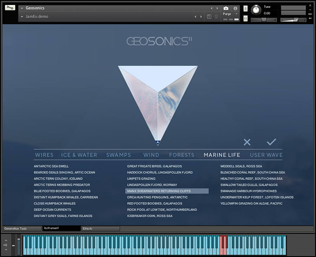Open the Effects tab
The height and width of the screenshot is (257, 316).
[100, 229]
